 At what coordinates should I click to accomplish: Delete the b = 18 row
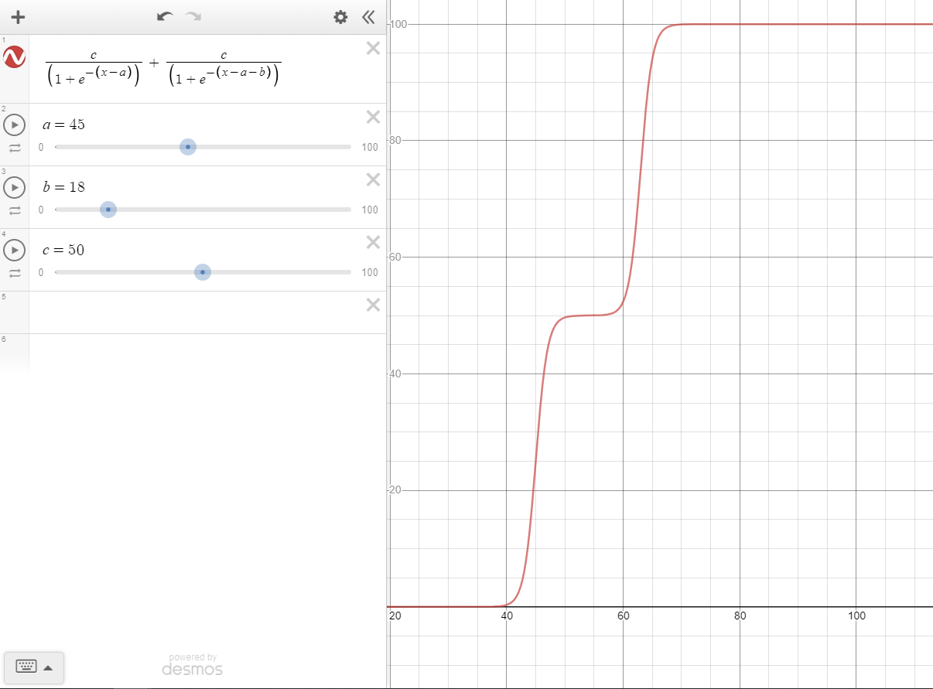coord(373,179)
